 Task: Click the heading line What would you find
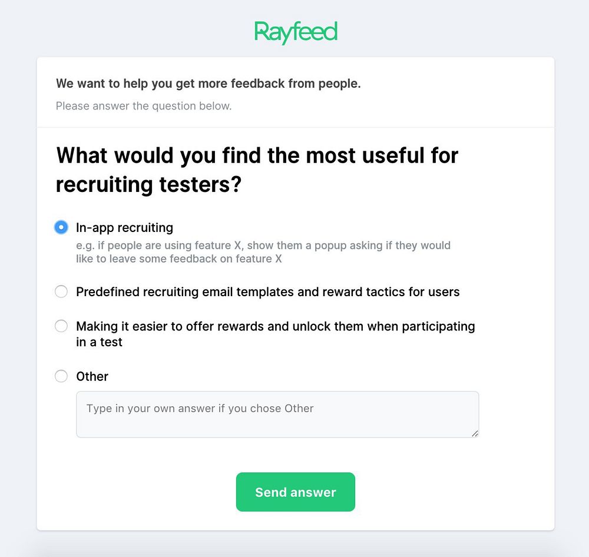point(257,156)
